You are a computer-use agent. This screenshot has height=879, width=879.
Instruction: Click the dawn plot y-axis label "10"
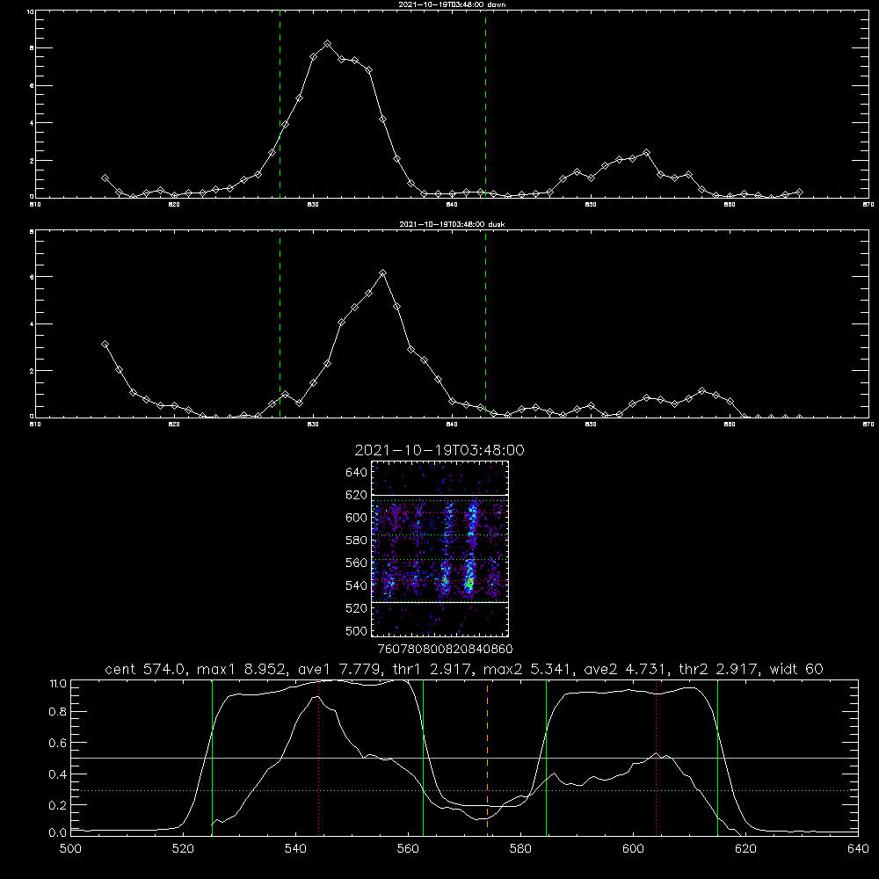click(30, 11)
